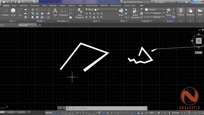
Task: Open the Manage ribbon tab
Action: [53, 6]
